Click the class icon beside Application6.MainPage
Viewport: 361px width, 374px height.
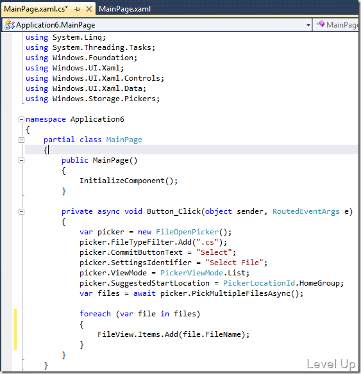point(10,24)
